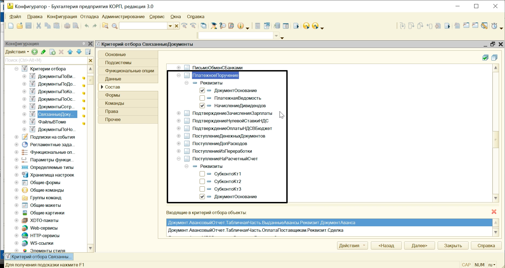Open the Конфигурация menu
Viewport: 505px width, 268px height.
click(x=62, y=17)
